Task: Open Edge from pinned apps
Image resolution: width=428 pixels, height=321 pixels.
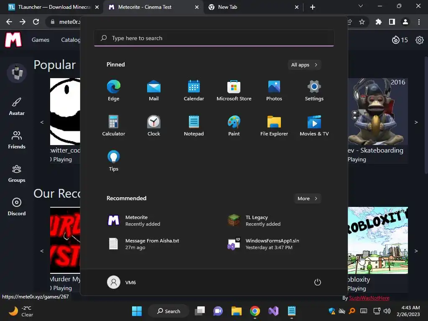Action: tap(114, 91)
